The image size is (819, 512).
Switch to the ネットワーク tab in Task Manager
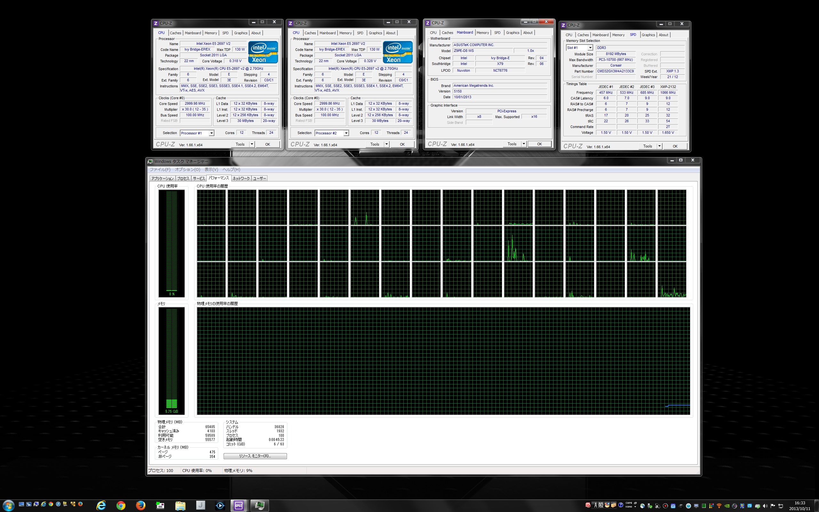click(x=241, y=179)
